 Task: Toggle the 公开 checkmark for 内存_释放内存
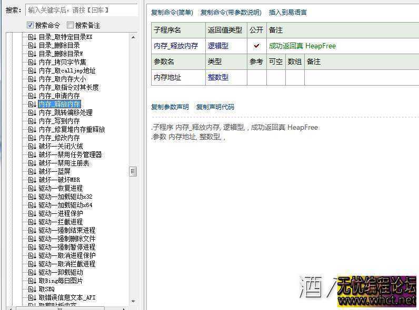tap(256, 46)
